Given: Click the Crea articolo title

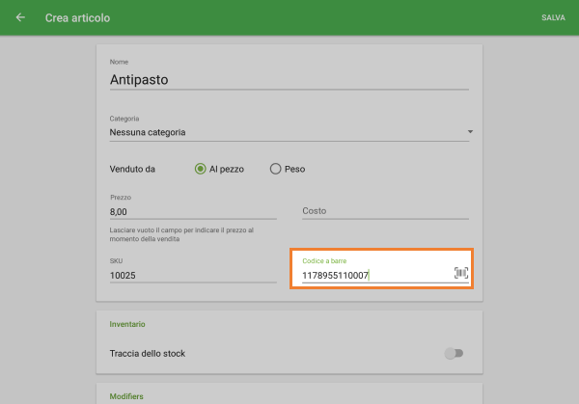Looking at the screenshot, I should pos(77,17).
